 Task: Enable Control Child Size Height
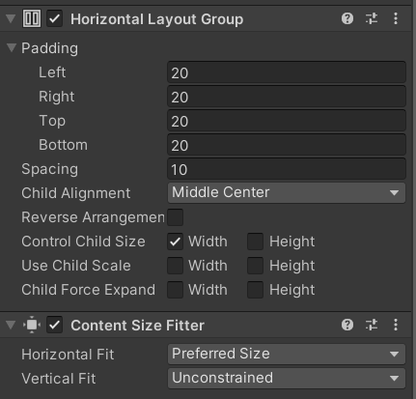256,242
